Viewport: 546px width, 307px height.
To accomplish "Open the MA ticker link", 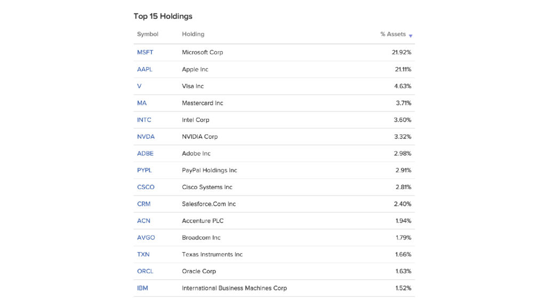I will click(142, 103).
